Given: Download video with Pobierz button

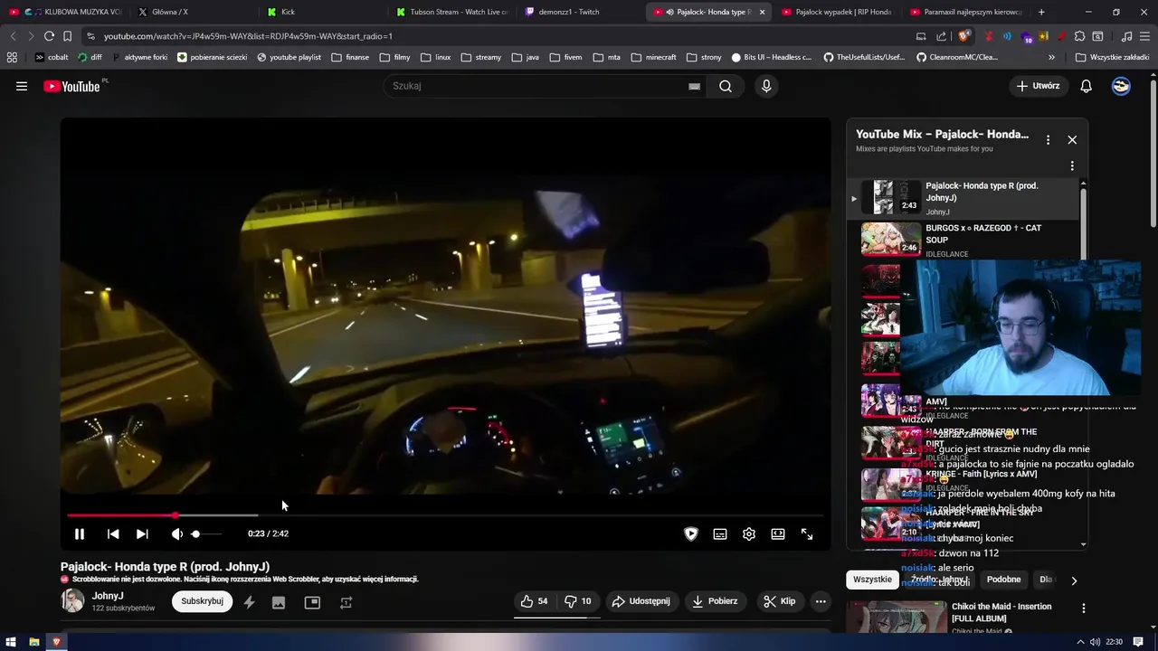Looking at the screenshot, I should 715,601.
